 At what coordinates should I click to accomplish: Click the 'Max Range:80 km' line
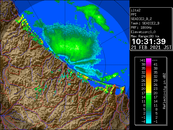coord(145,36)
